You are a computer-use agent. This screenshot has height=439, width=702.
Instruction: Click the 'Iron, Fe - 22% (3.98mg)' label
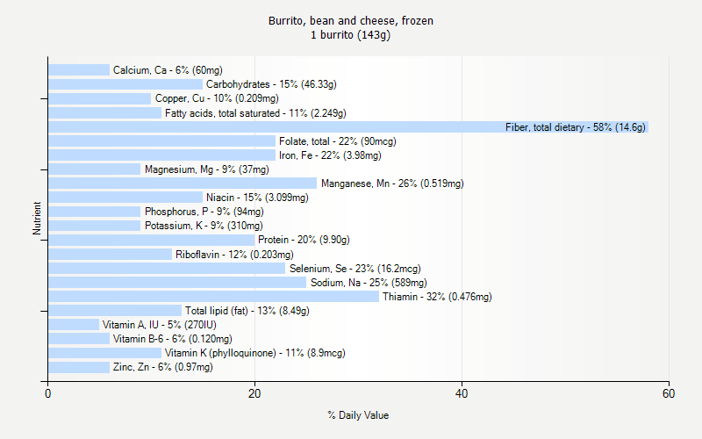click(x=330, y=155)
